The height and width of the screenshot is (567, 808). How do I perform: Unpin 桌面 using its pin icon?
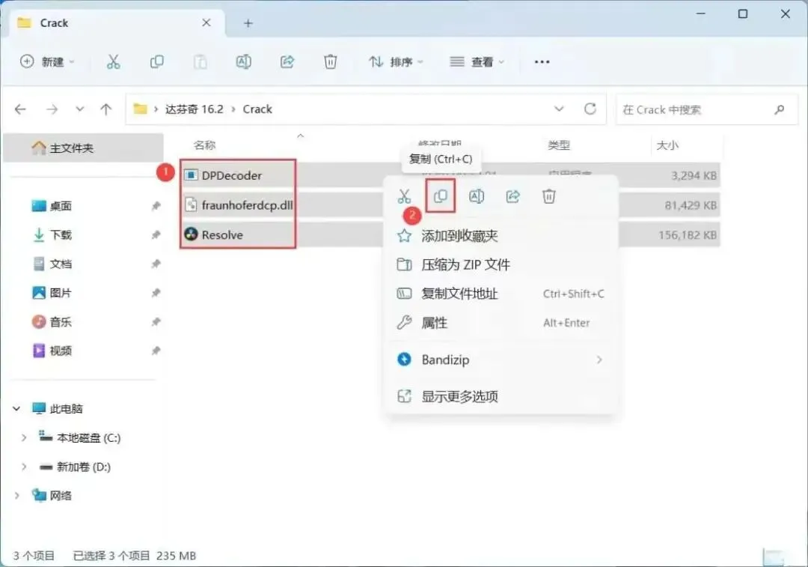(x=156, y=207)
